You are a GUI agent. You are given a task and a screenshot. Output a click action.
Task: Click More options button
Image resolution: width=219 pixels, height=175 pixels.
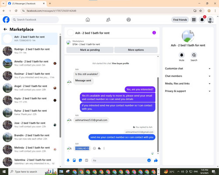click(136, 50)
